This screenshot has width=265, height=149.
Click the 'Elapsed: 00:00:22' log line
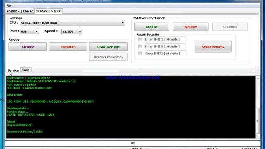(x=19, y=125)
